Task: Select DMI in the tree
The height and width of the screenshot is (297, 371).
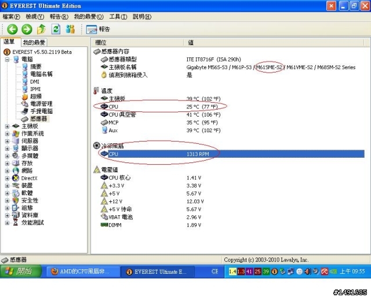Action: pos(35,82)
